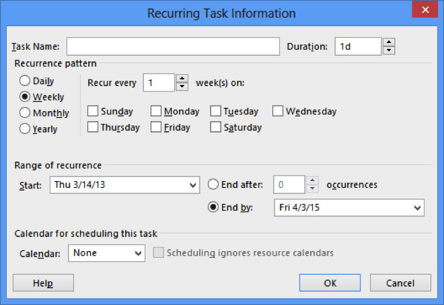Expand the End by date dropdown
444x305 pixels.
tap(418, 208)
